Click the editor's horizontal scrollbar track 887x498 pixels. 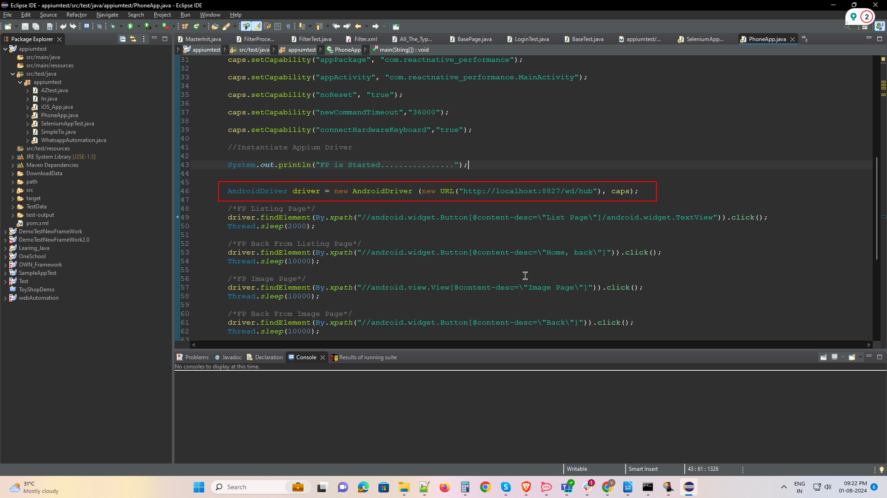[x=531, y=345]
